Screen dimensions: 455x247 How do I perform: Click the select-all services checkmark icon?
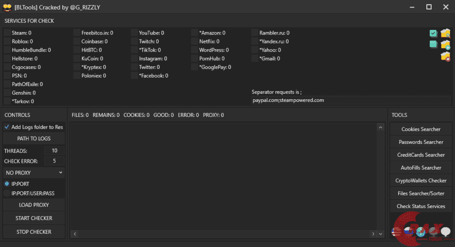tap(433, 33)
